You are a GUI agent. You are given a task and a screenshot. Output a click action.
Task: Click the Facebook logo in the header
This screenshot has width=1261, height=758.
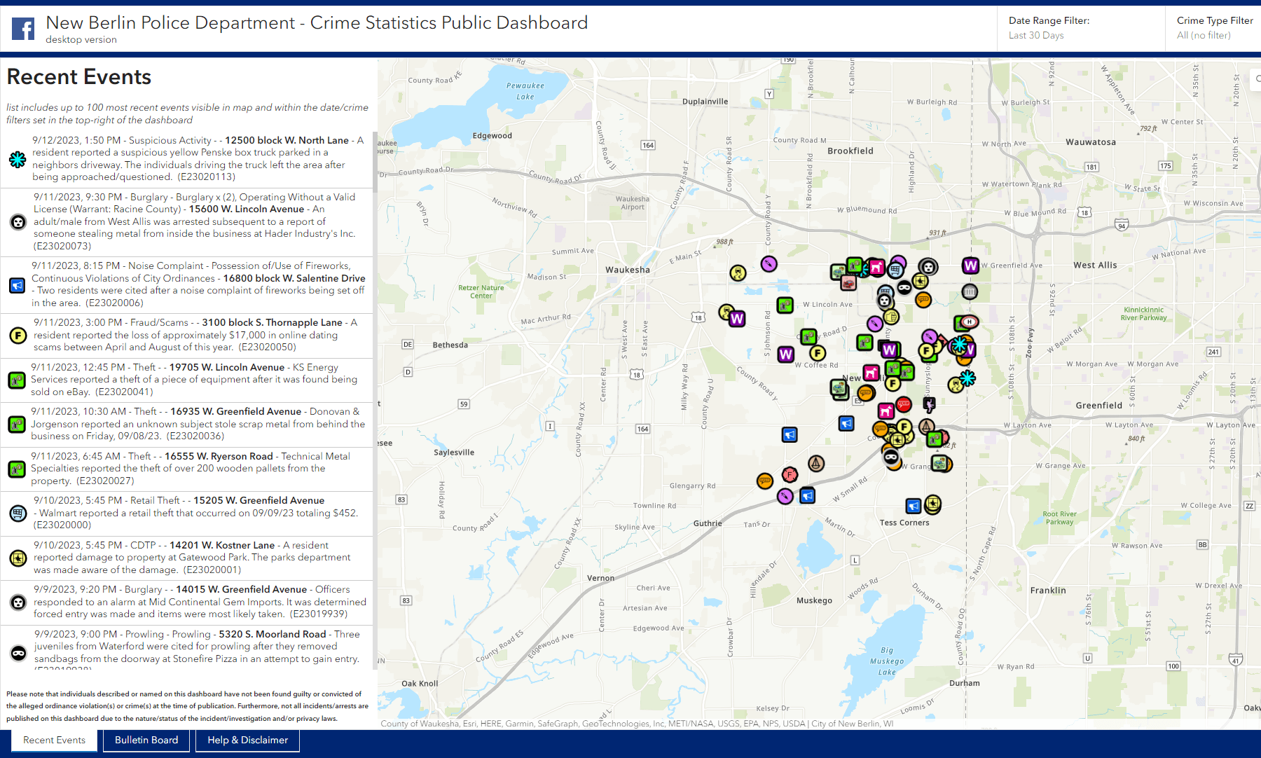pyautogui.click(x=23, y=29)
